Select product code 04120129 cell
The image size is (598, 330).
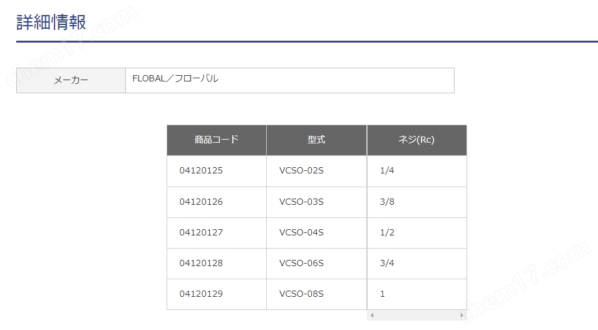217,294
